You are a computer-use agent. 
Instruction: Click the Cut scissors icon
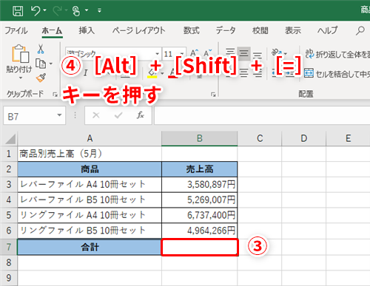pos(41,49)
